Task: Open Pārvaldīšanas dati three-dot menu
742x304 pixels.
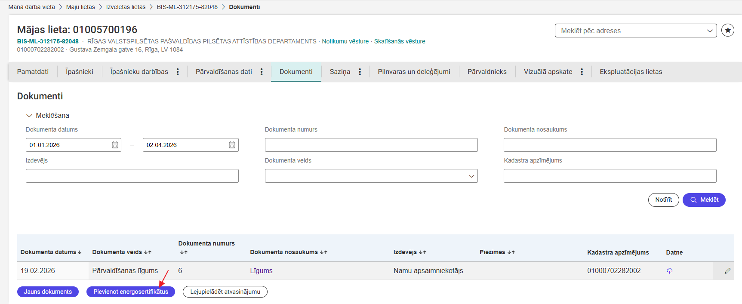Action: click(262, 72)
